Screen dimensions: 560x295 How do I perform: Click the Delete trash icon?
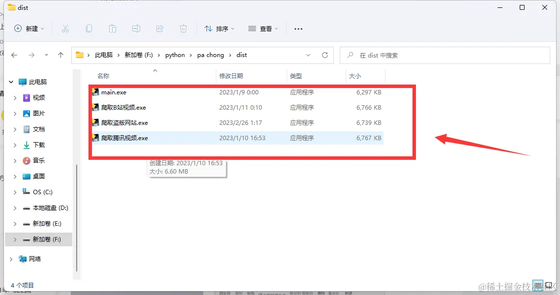[183, 29]
